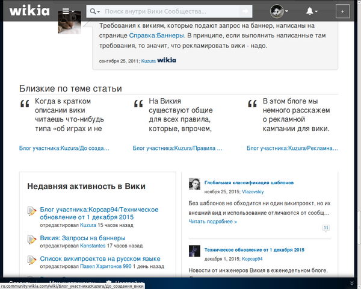Click Читать подробнее > link
This screenshot has height=289, width=361.
tap(213, 222)
